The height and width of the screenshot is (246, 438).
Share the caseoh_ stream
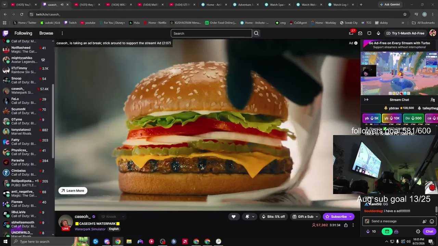click(346, 225)
